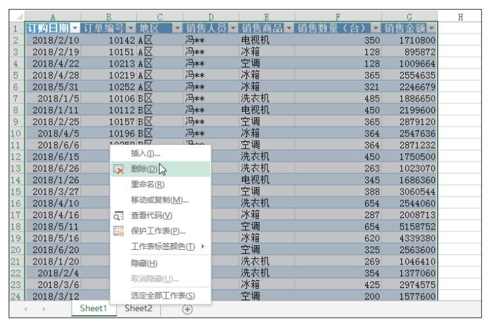
Task: Click order number cell 10196
Action: (109, 134)
